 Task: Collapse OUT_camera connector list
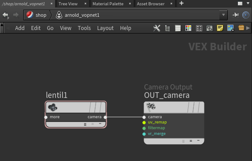[198, 141]
